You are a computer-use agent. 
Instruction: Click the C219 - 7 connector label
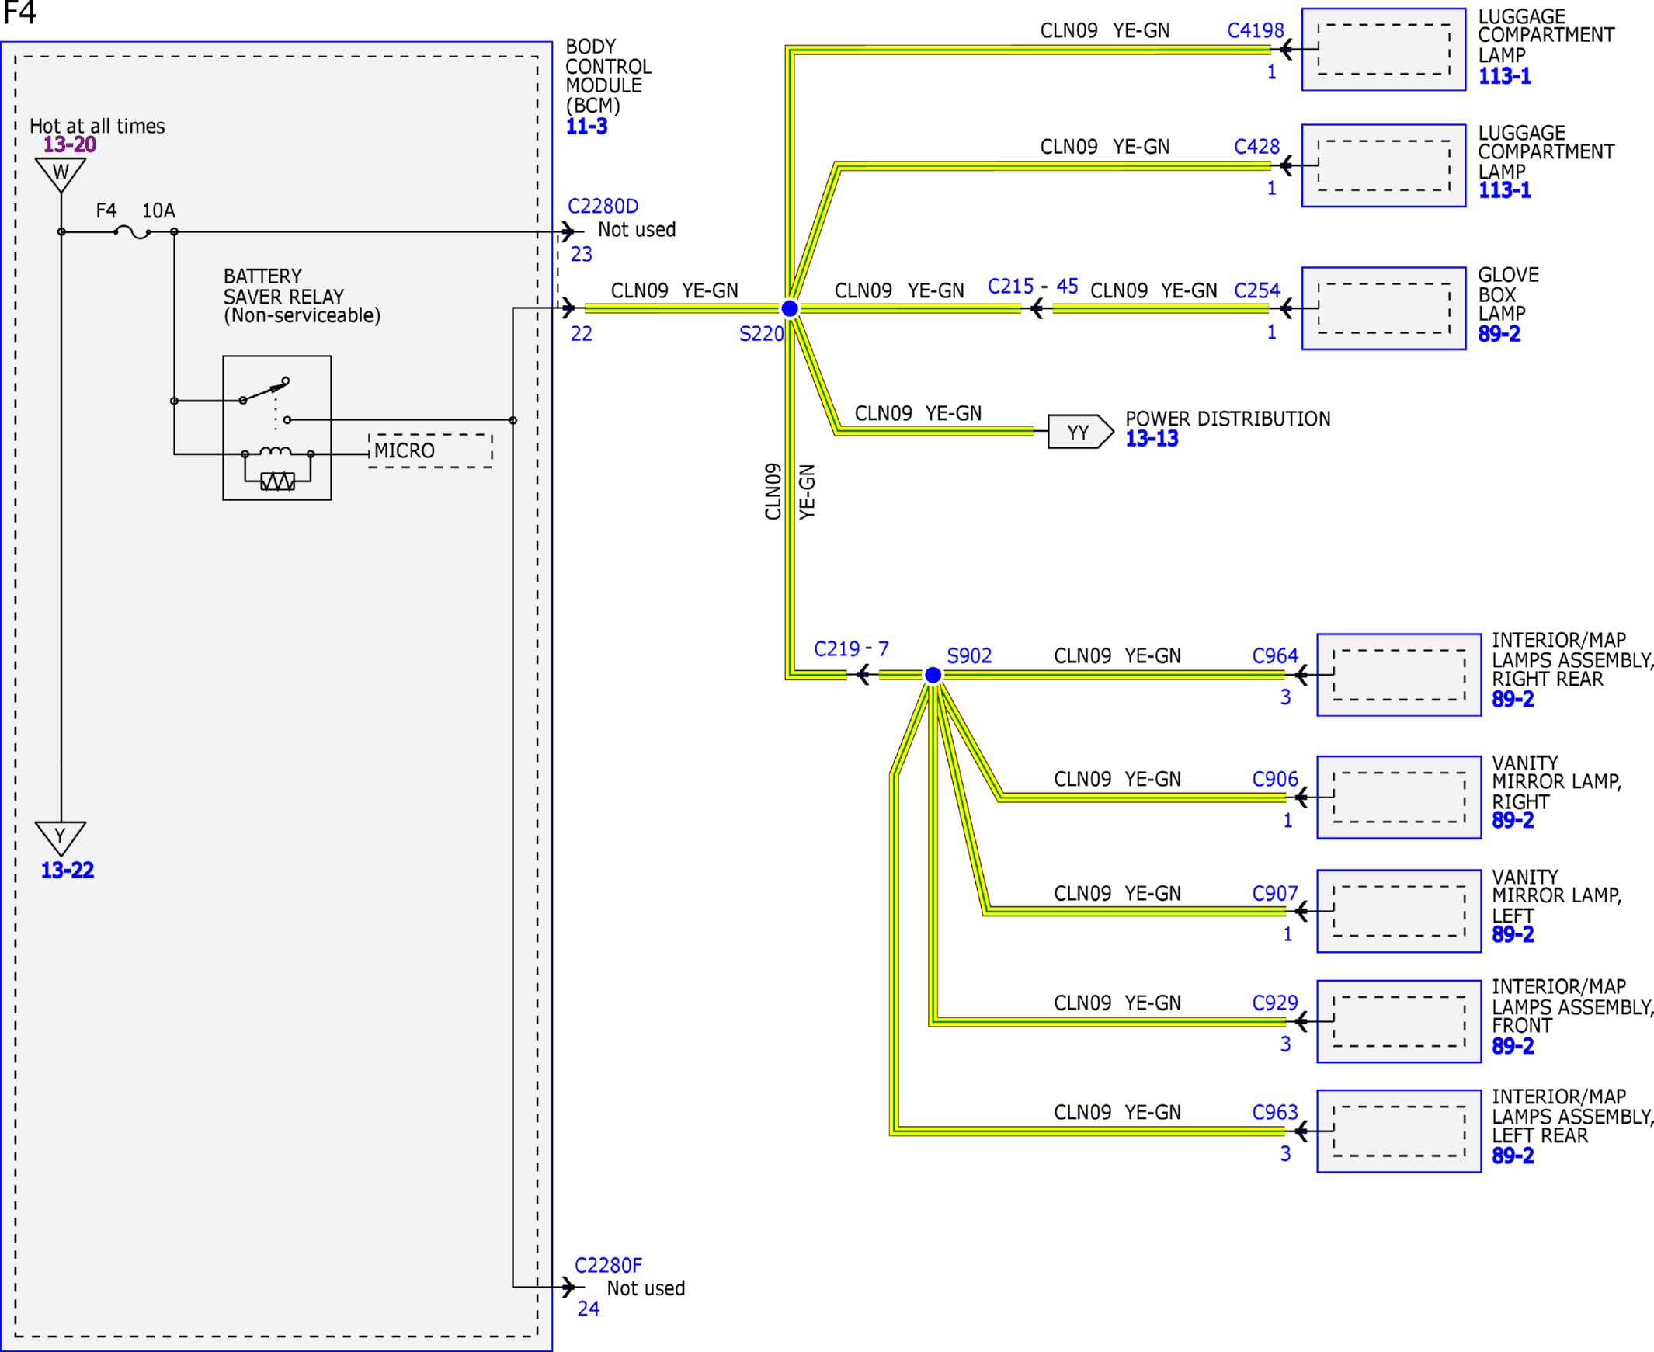(851, 648)
